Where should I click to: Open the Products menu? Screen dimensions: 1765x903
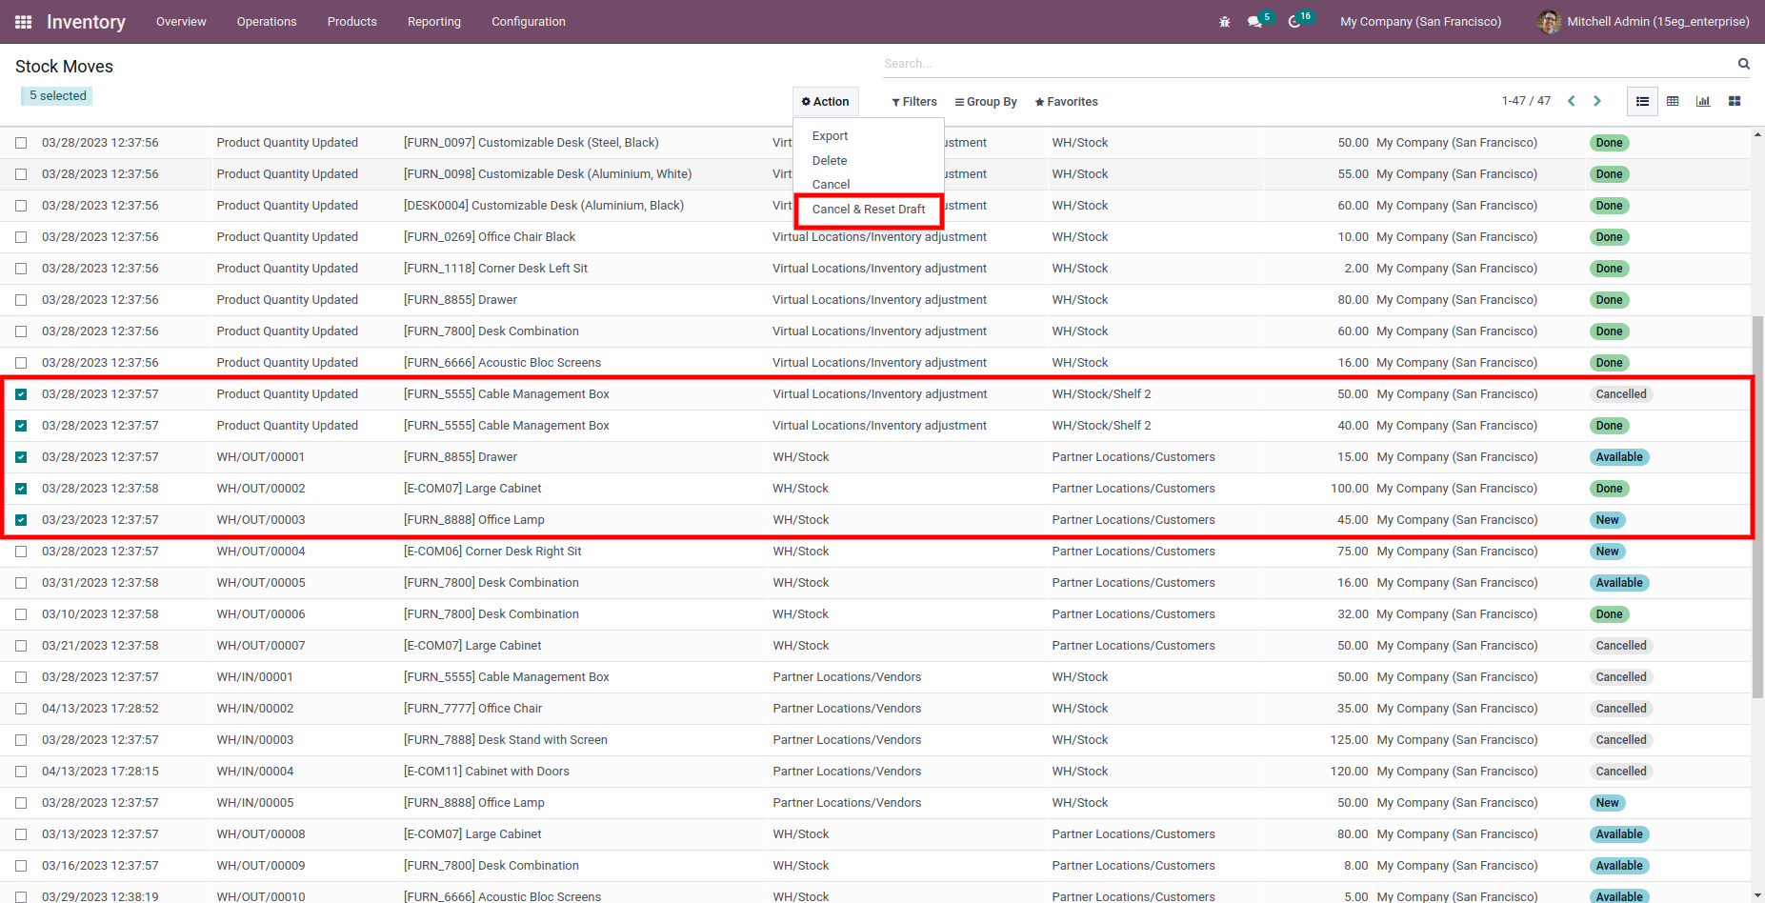352,22
